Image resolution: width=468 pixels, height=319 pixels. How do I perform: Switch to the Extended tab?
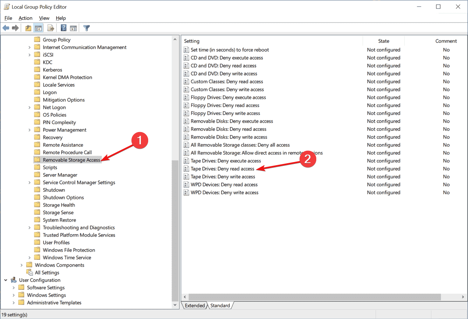195,305
